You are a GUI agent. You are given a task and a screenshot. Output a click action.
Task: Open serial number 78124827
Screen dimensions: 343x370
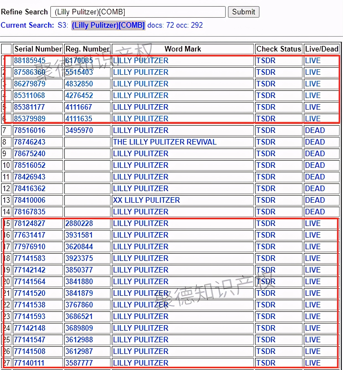(x=30, y=223)
